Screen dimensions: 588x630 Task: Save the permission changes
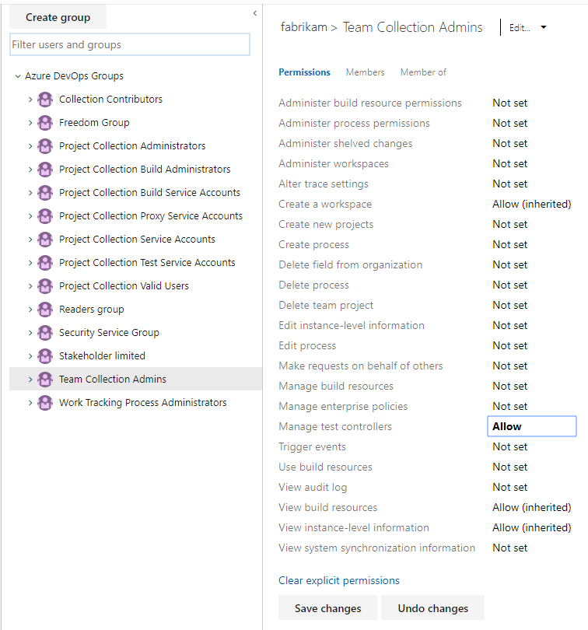coord(327,607)
